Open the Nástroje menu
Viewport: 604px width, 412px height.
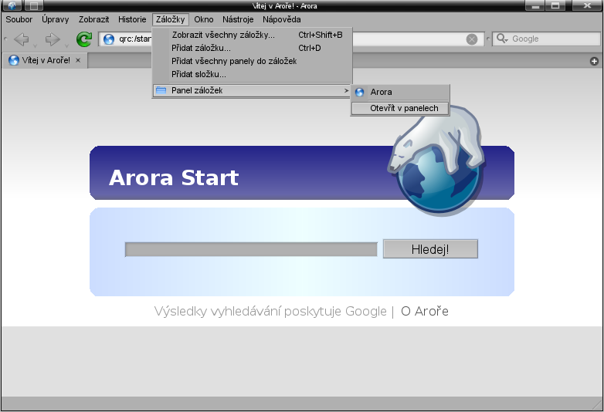[x=238, y=19]
